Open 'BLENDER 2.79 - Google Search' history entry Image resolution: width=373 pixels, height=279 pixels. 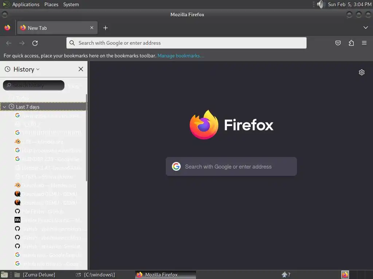click(48, 159)
